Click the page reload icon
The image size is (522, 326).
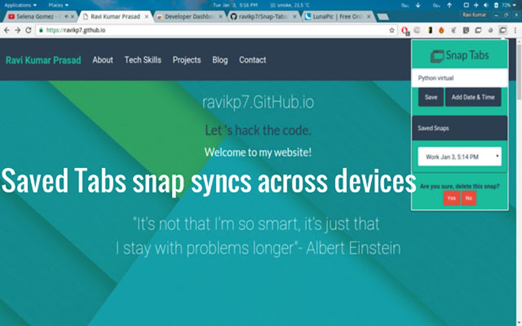tap(27, 30)
